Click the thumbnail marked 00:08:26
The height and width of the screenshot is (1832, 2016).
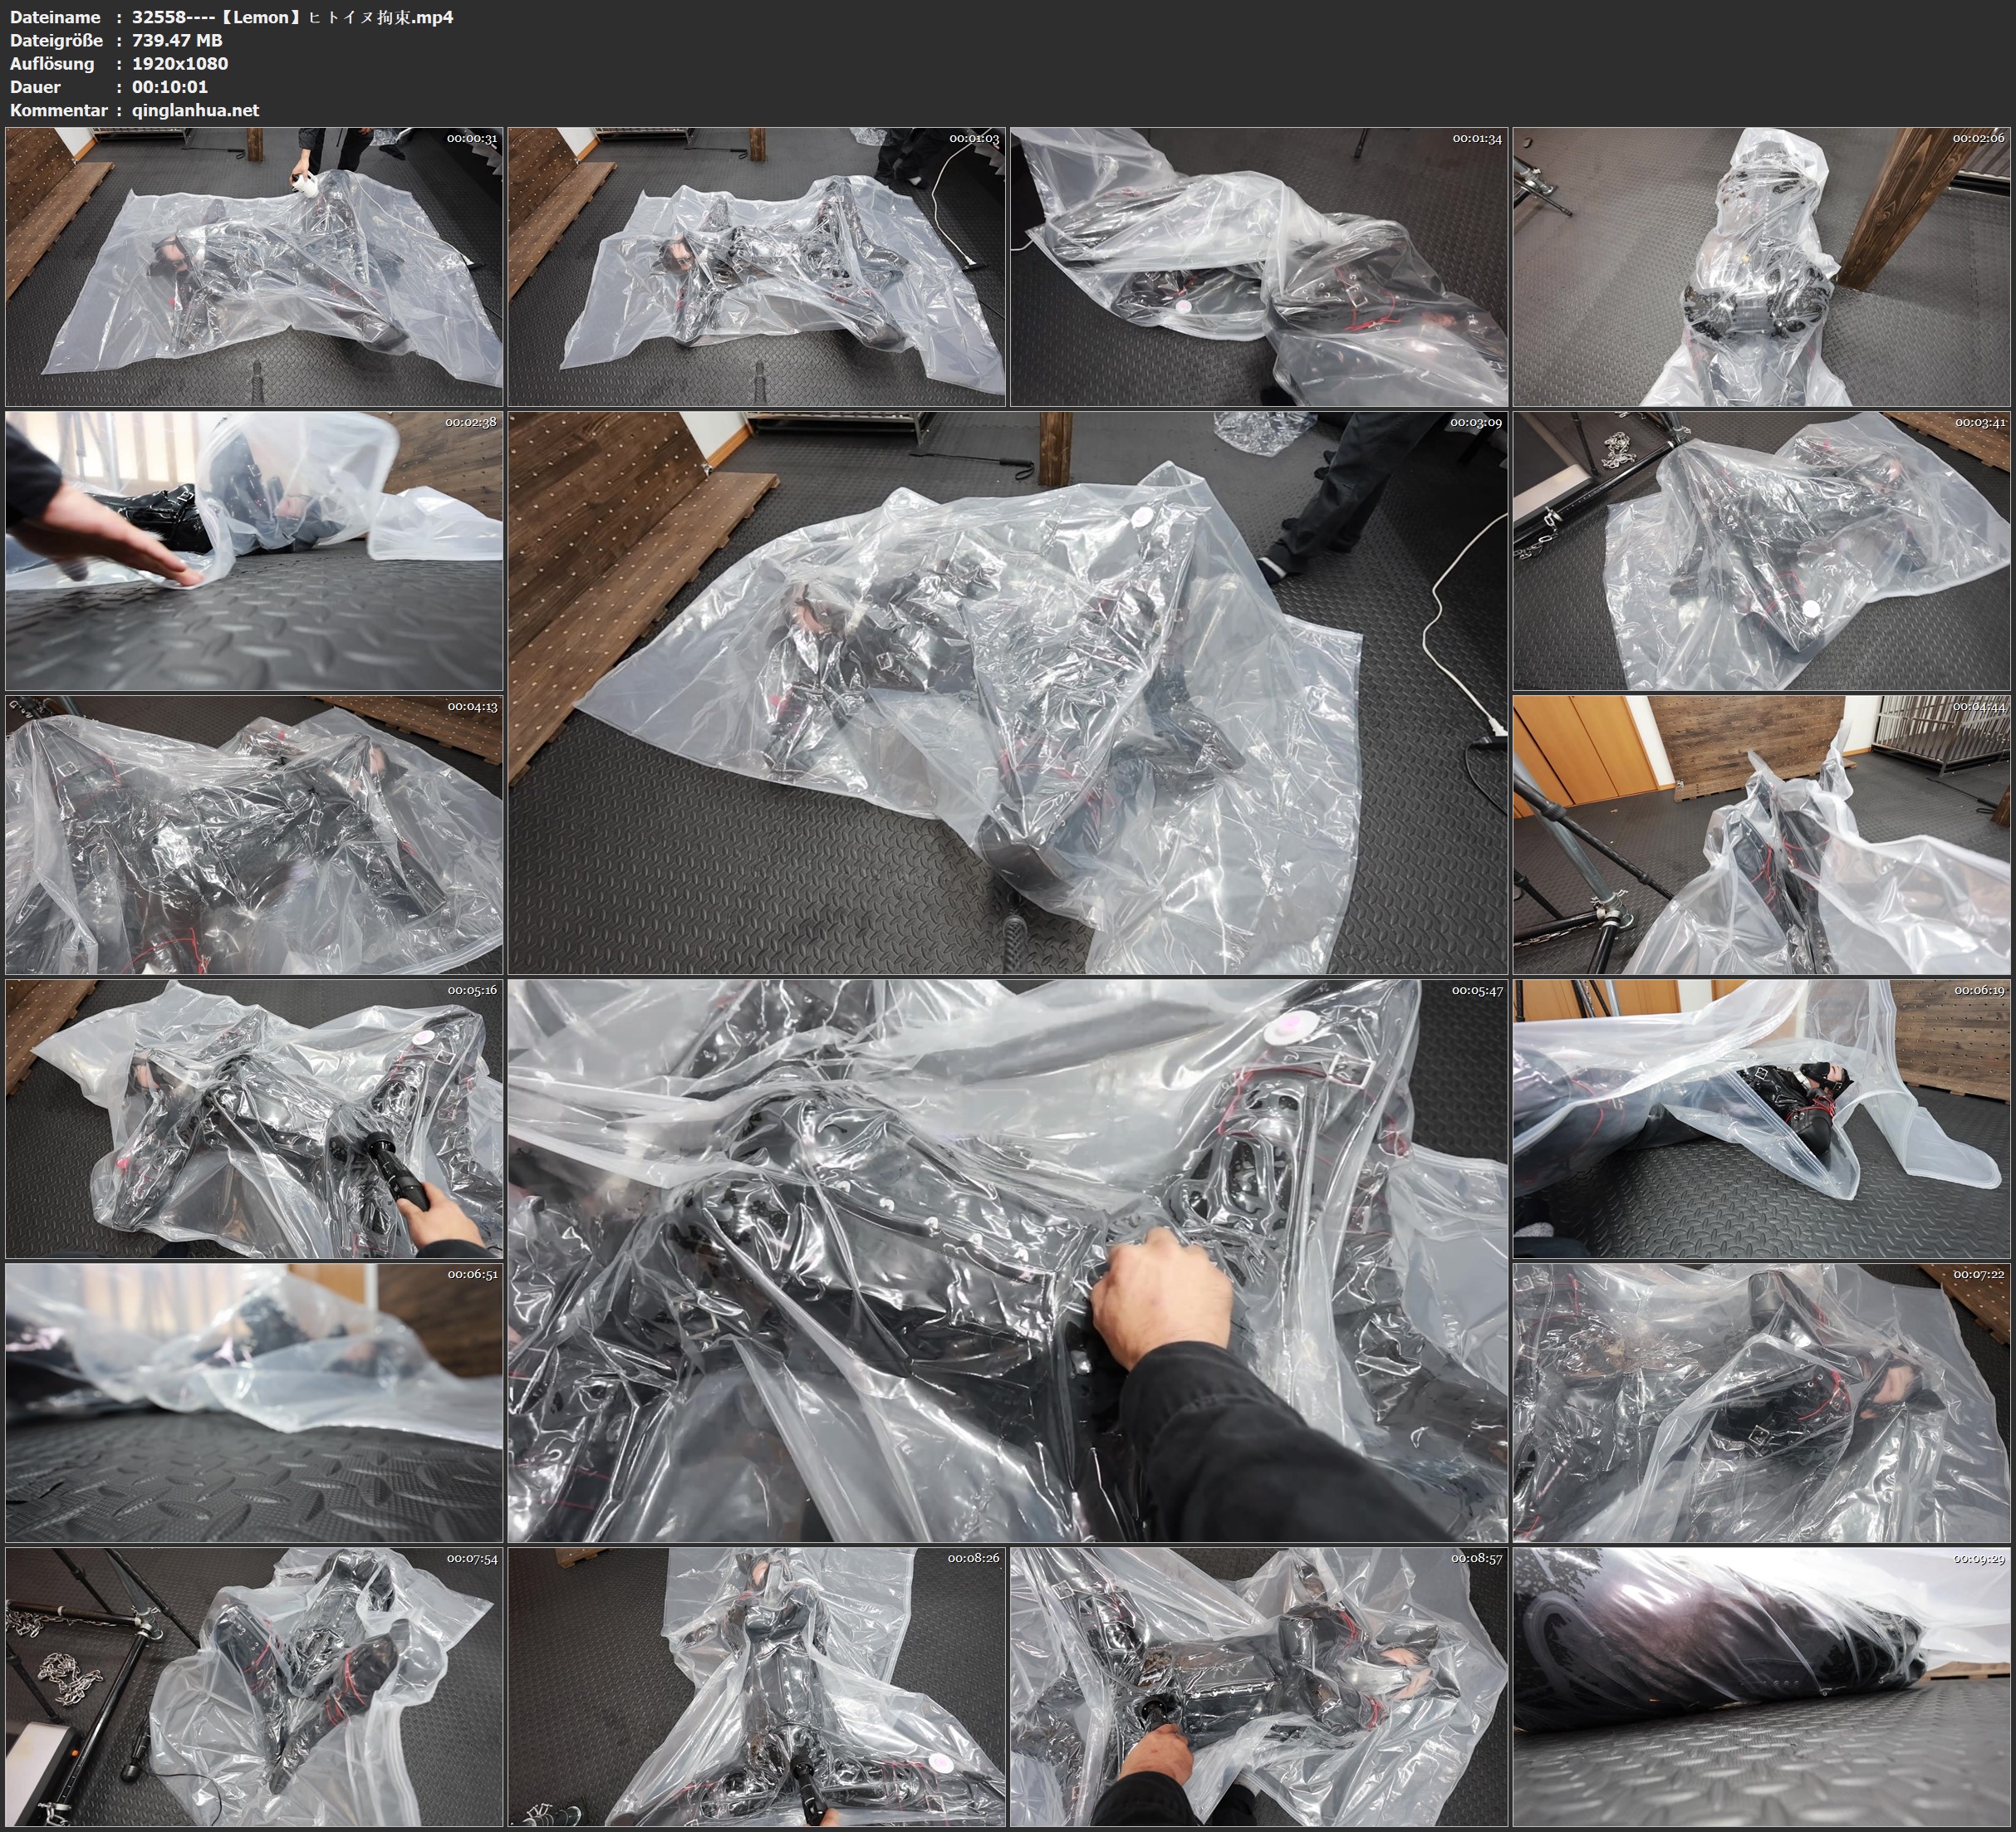click(x=756, y=1687)
